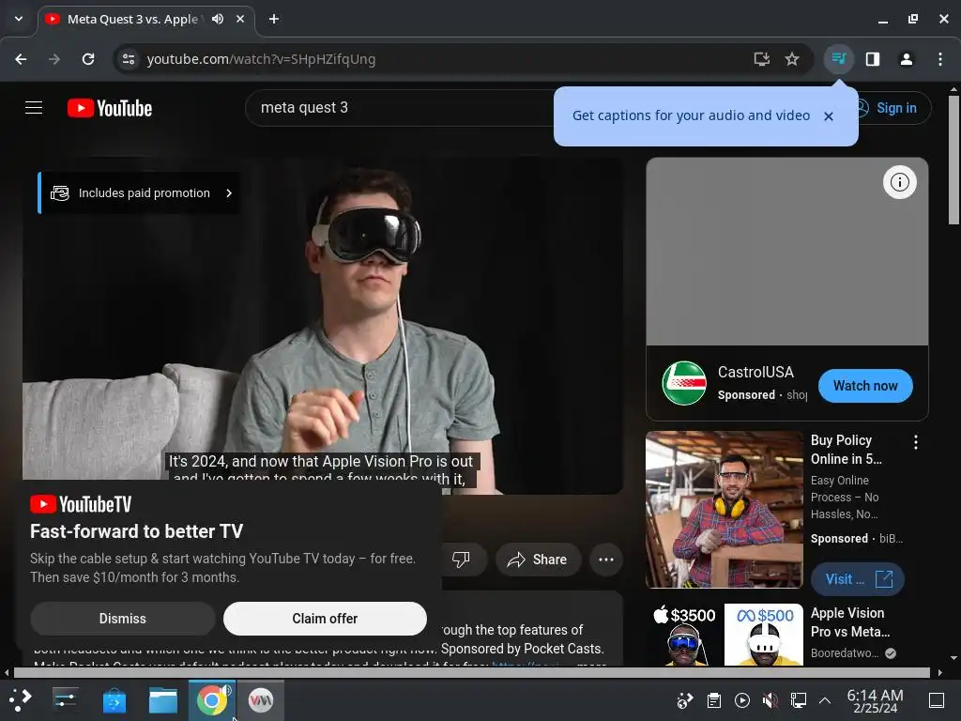Toggle the browser side panel
The width and height of the screenshot is (961, 721).
(x=873, y=59)
